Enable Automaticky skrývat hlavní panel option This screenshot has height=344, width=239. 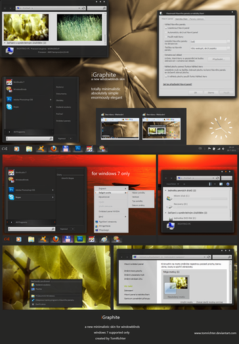tap(166, 32)
